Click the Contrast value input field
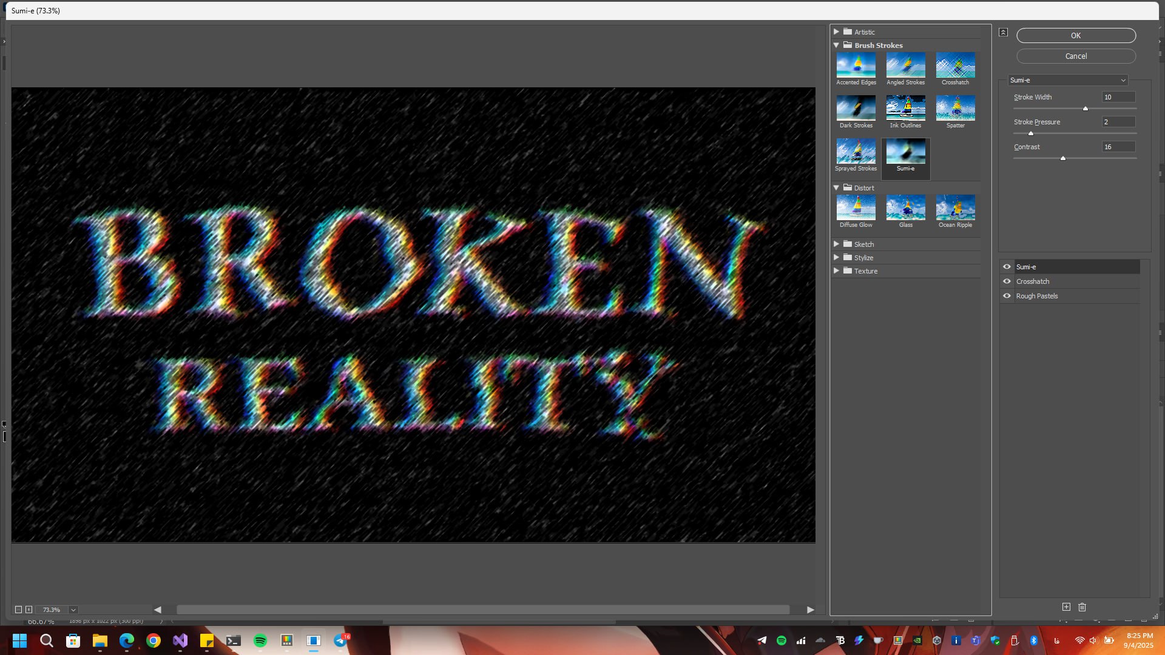Viewport: 1165px width, 655px height. (x=1118, y=147)
